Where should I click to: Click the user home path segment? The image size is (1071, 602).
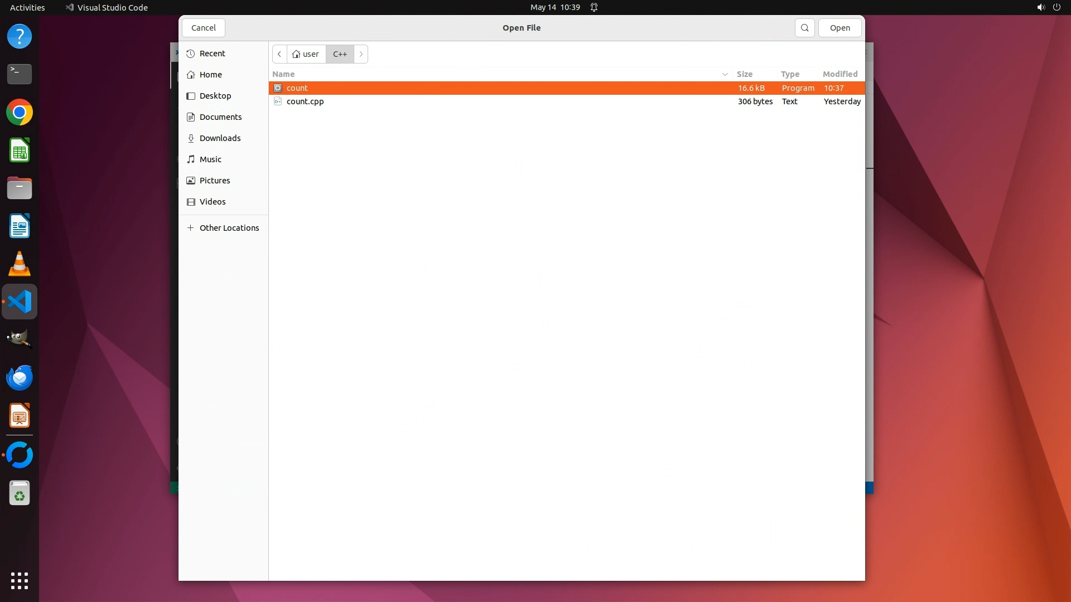(306, 54)
